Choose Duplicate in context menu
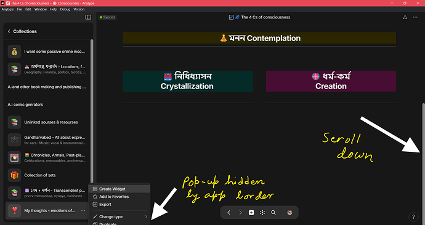 coord(119,223)
